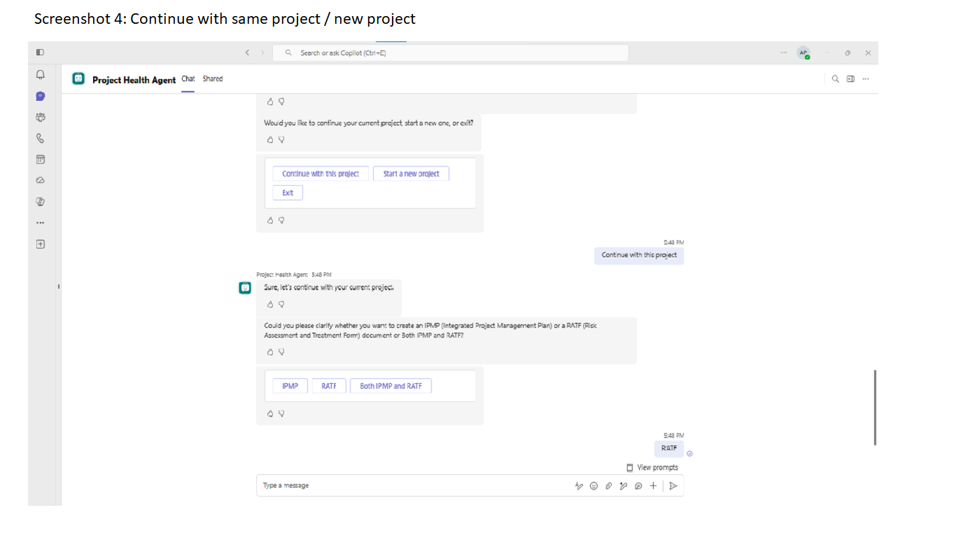This screenshot has height=538, width=956.
Task: Expand the sidebar ellipsis for more apps
Action: point(40,223)
